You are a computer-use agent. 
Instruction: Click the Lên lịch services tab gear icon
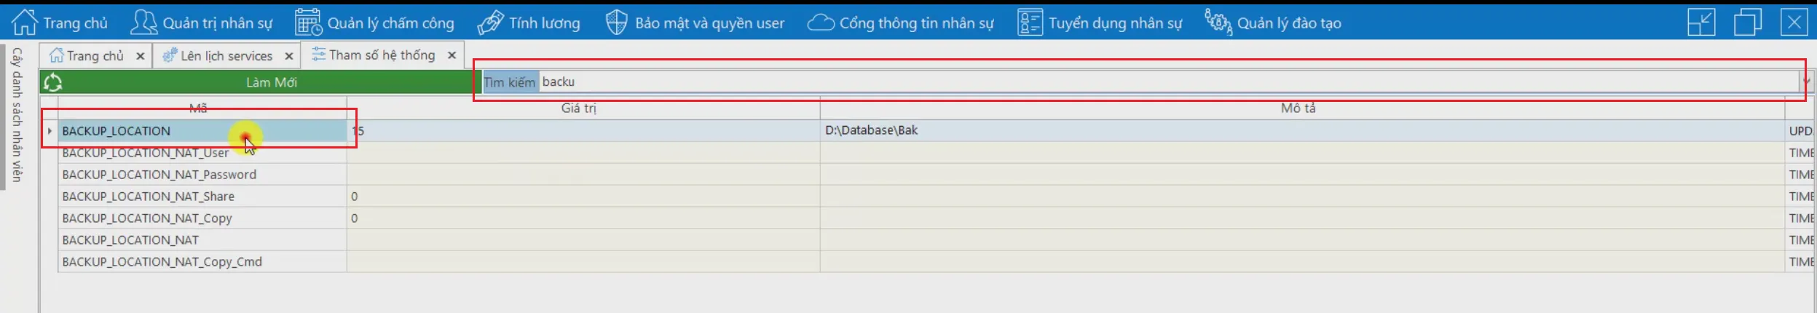coord(170,55)
